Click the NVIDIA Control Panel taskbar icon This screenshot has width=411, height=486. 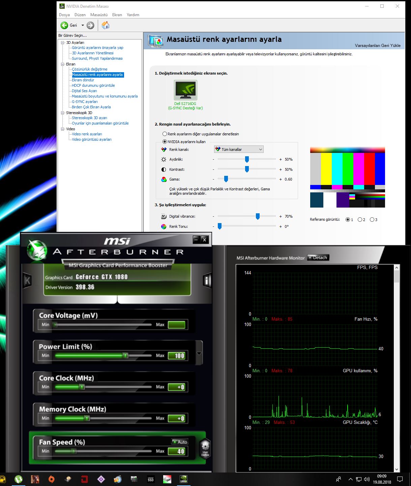pos(183,479)
